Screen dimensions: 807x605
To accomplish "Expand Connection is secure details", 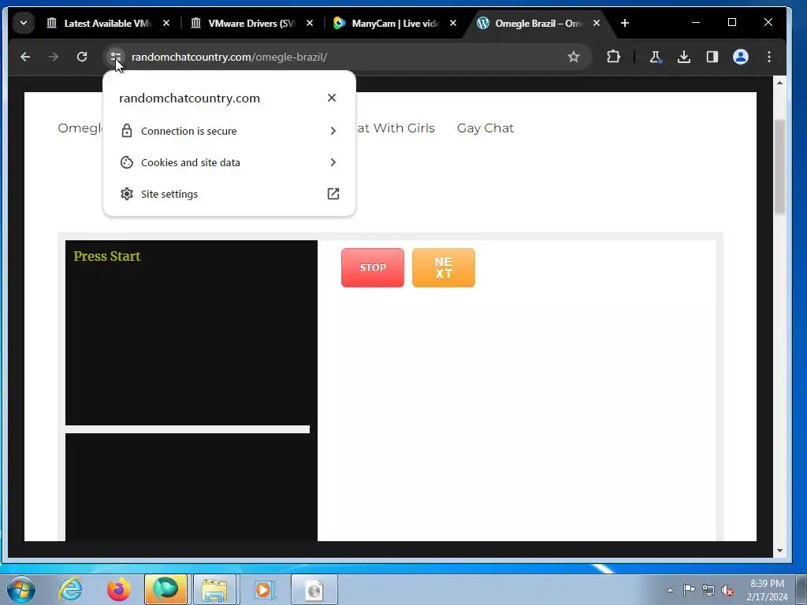I will coord(229,132).
